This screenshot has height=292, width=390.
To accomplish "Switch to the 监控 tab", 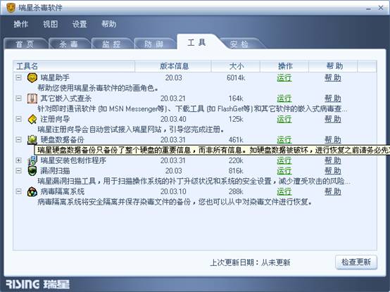I will pyautogui.click(x=111, y=44).
